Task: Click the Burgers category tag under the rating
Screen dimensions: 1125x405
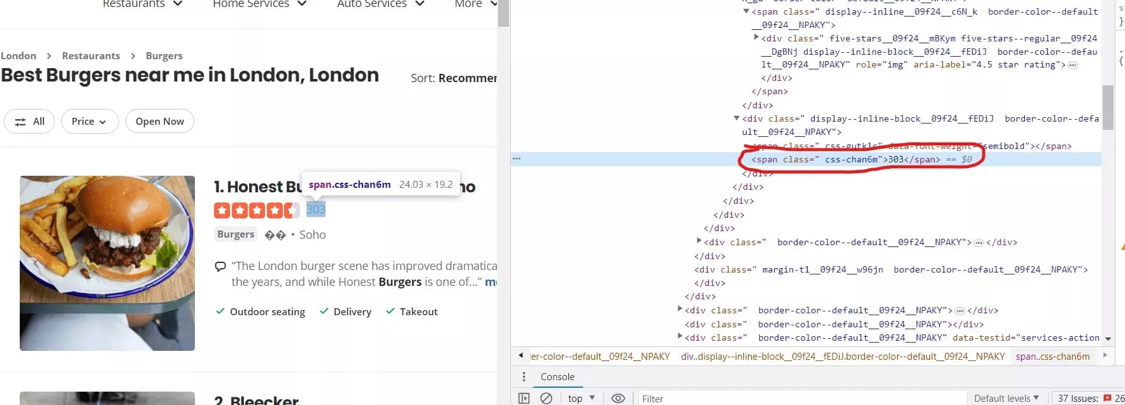Action: pos(236,234)
